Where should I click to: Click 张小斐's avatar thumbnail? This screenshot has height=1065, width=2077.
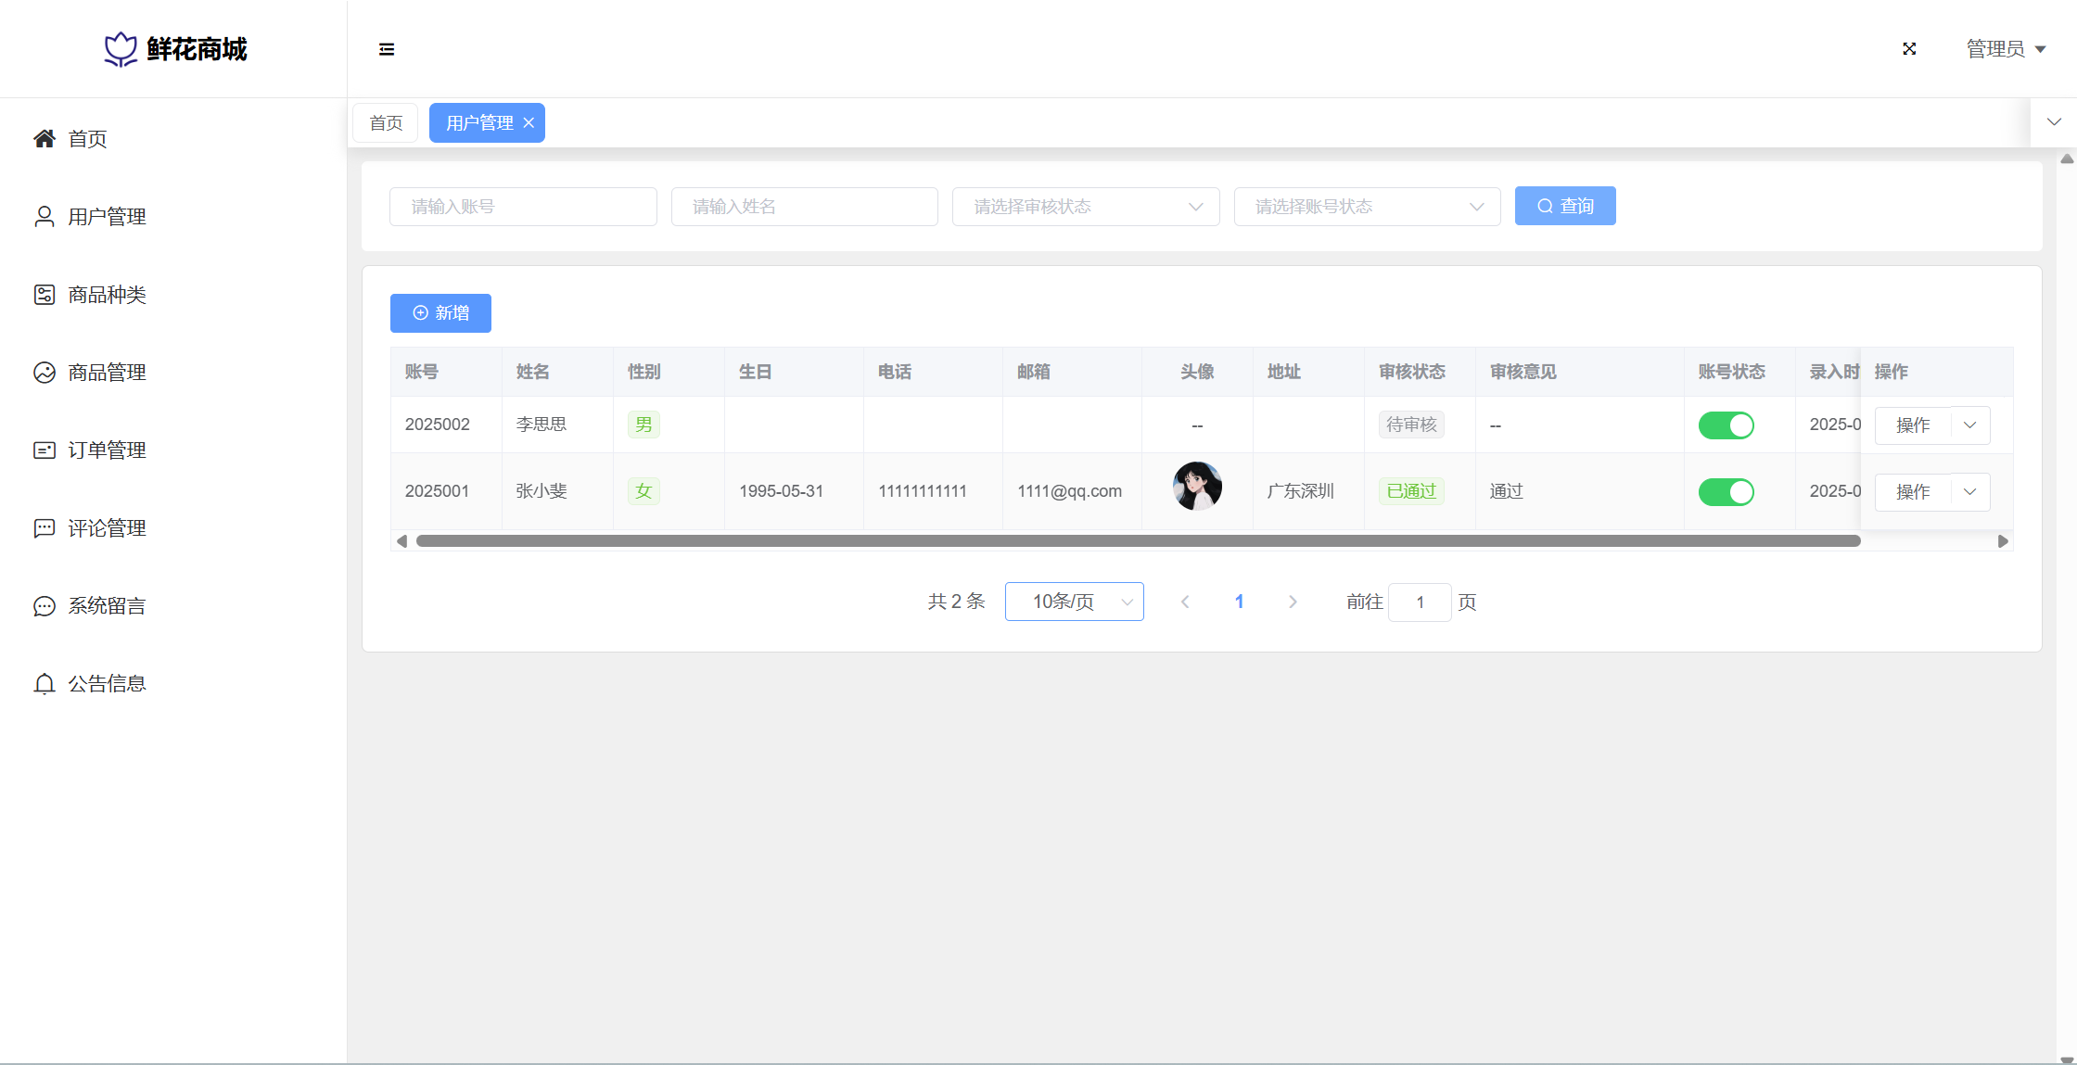click(x=1197, y=487)
